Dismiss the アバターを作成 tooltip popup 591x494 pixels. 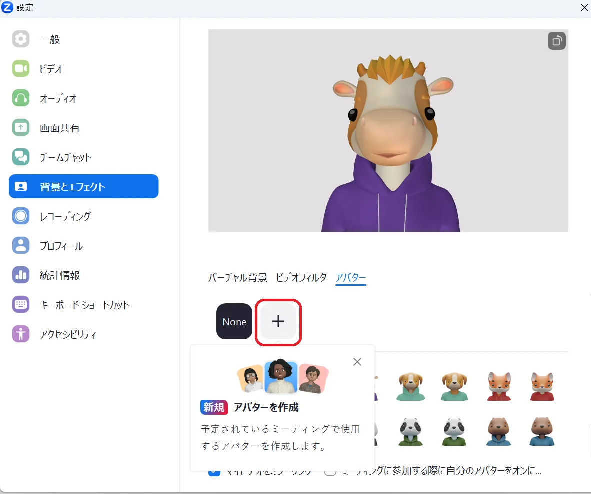(x=357, y=362)
